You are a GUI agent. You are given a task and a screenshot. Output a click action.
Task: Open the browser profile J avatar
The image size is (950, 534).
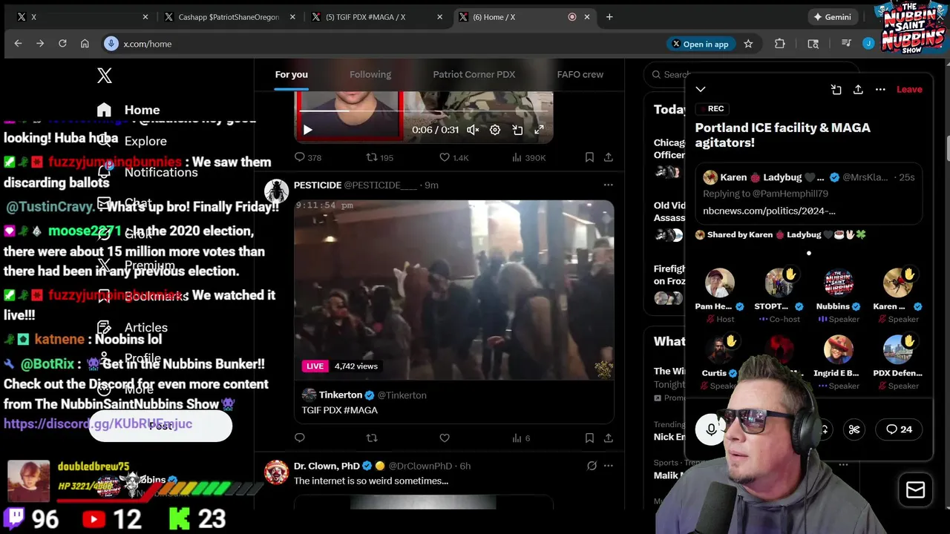point(868,44)
